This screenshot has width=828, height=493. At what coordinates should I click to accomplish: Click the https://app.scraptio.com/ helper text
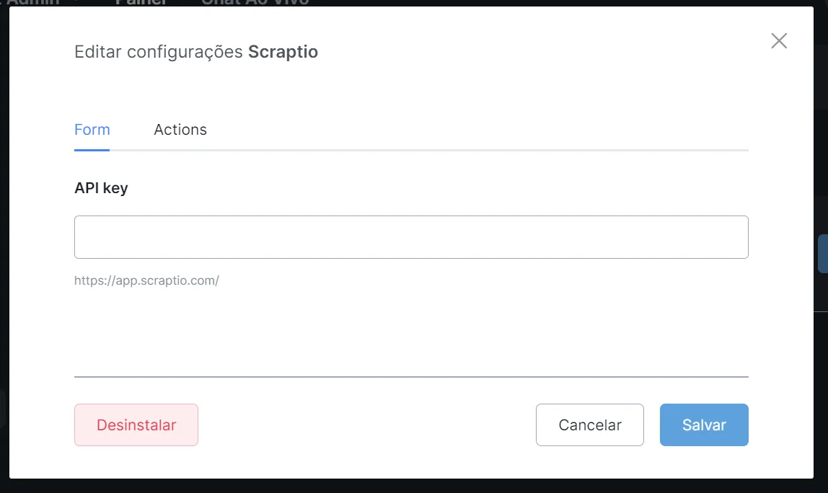[x=147, y=280]
